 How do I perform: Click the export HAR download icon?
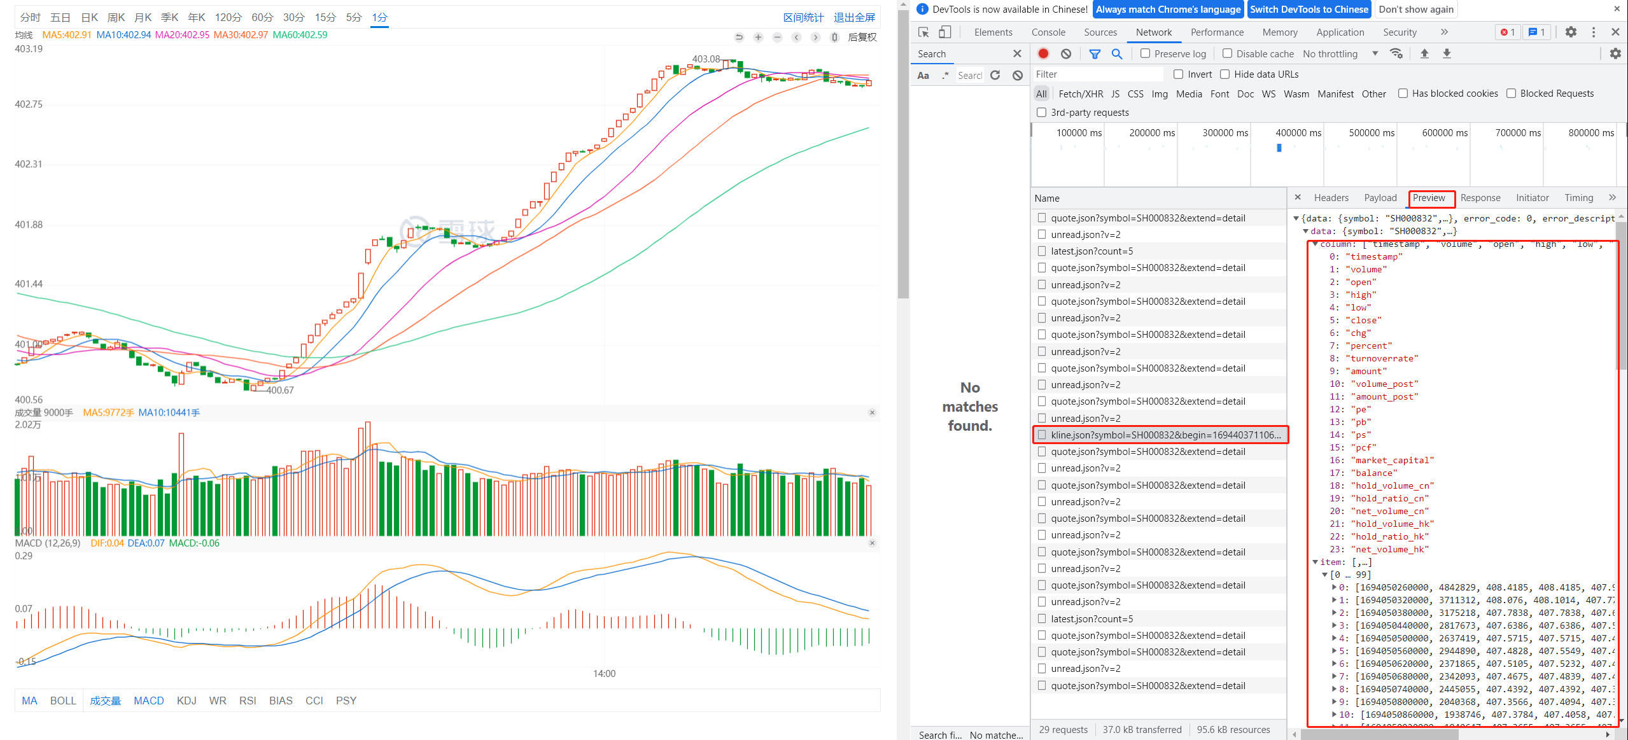[x=1447, y=53]
